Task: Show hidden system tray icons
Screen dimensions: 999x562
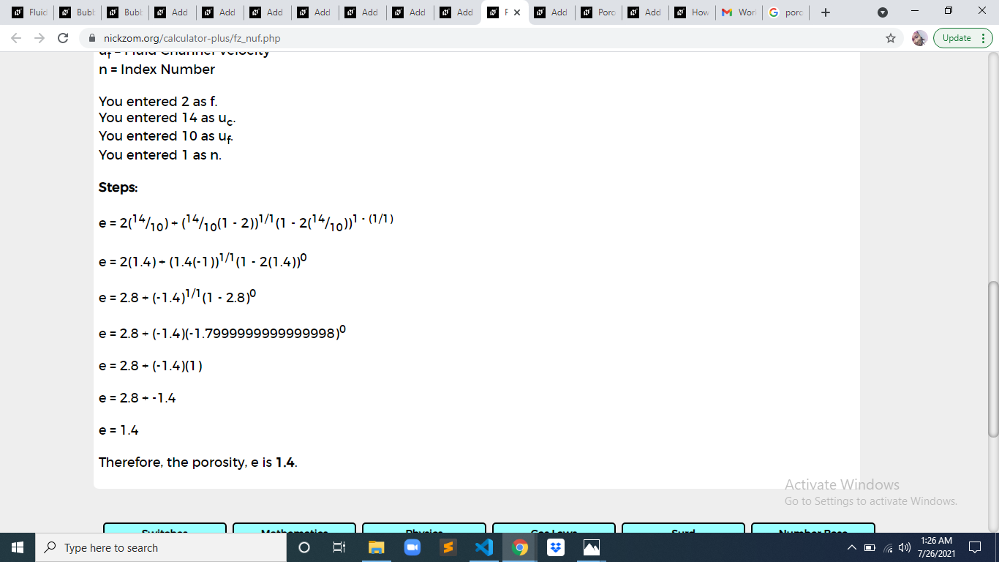Action: point(851,547)
